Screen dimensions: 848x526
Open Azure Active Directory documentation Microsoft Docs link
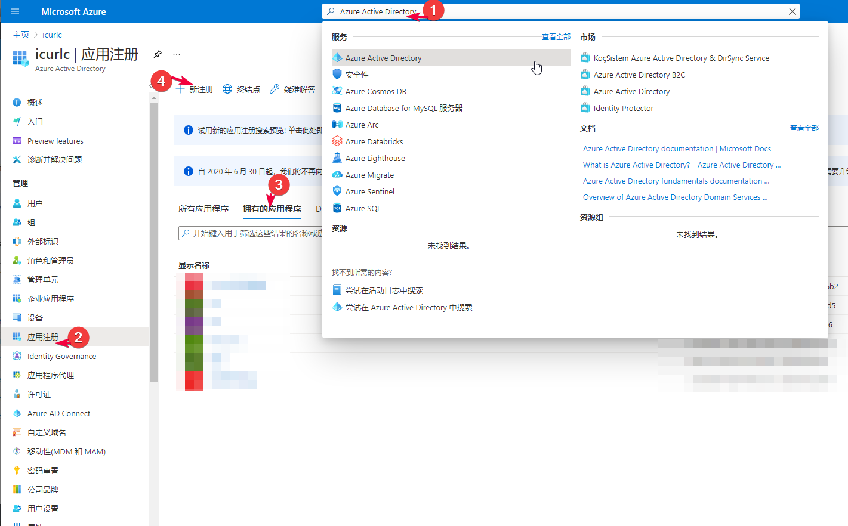tap(677, 148)
